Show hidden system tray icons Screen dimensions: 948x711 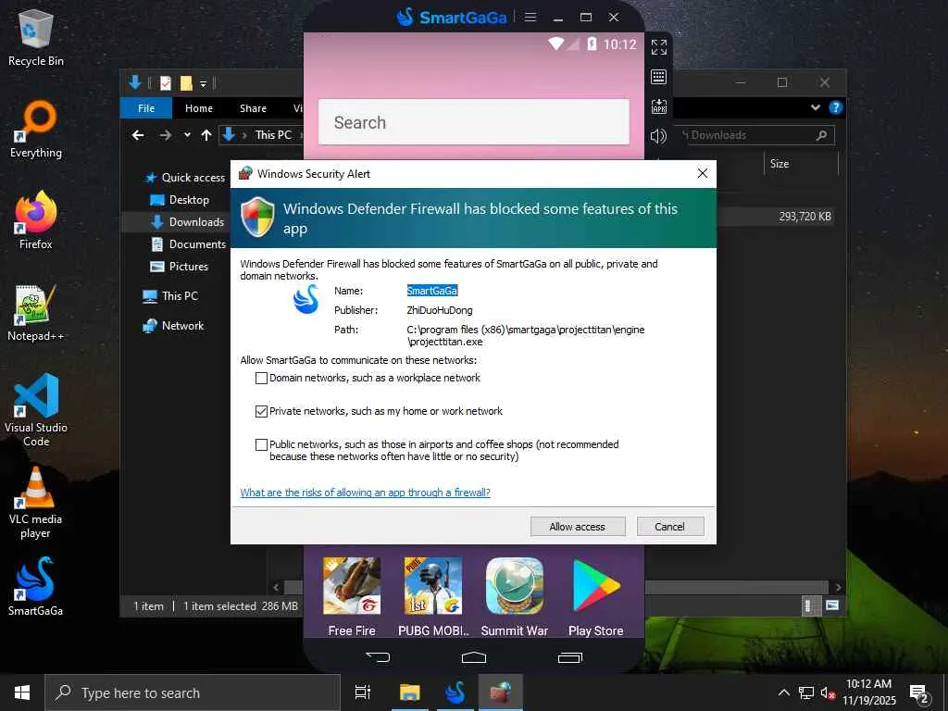[783, 692]
